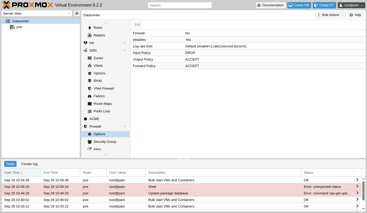367x213 pixels.
Task: Open Firewall shield menu item
Action: pos(105,126)
